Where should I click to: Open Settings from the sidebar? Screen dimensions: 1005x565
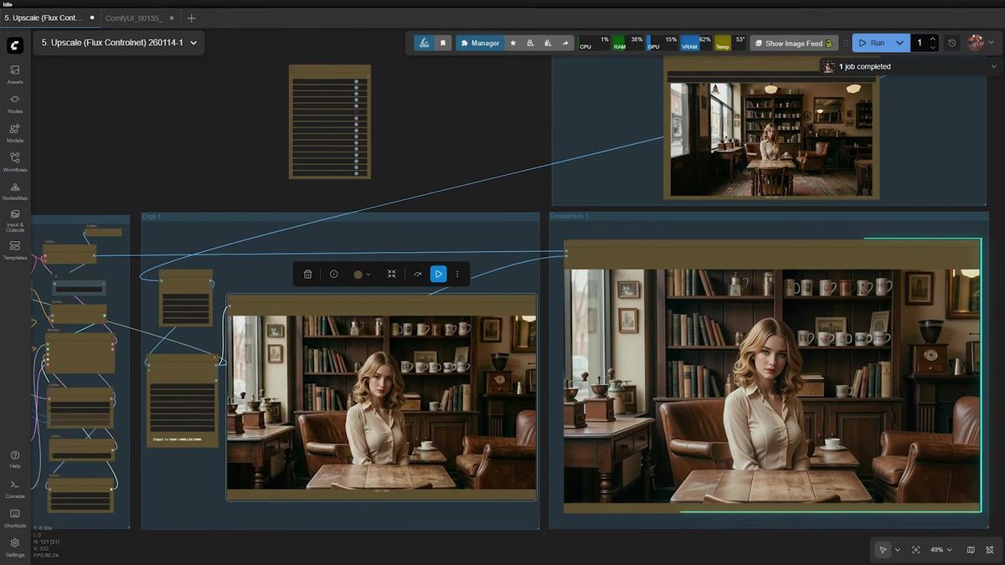(15, 547)
